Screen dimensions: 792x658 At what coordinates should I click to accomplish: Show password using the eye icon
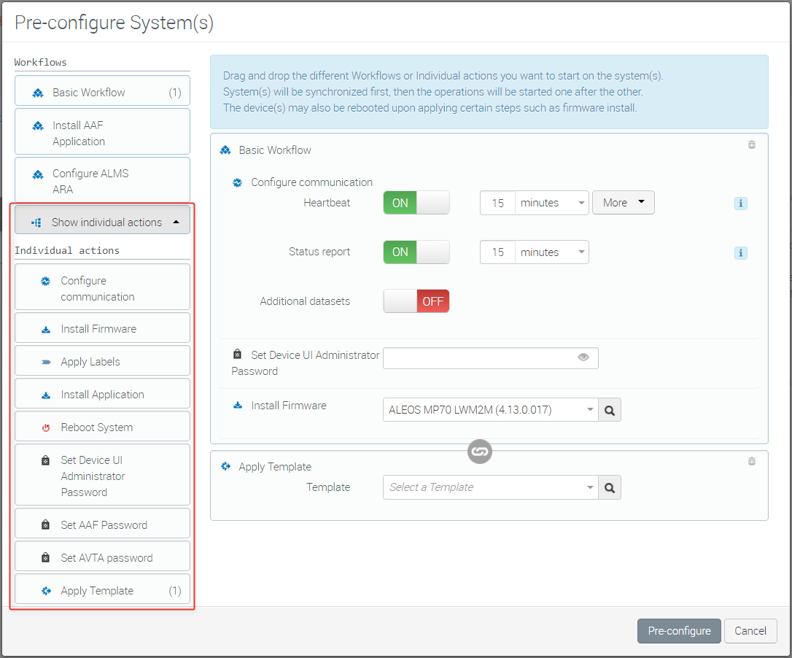[x=583, y=357]
